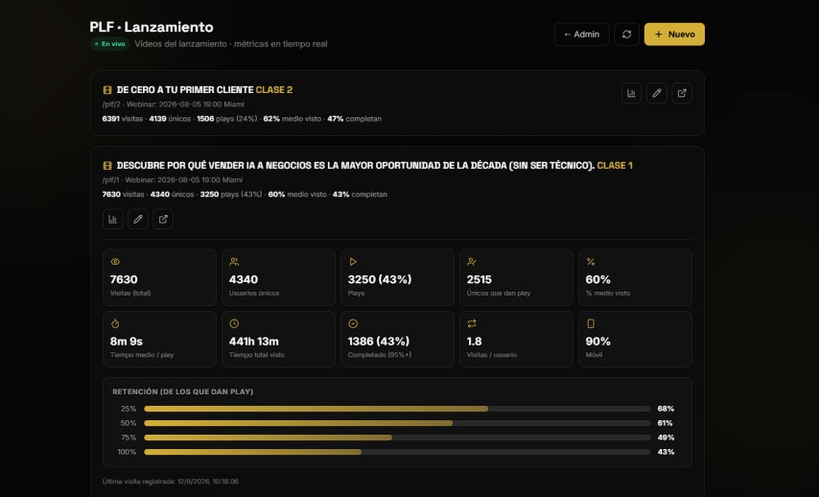Select the DE CERO A TU PRIMER CLIENTE title

pos(185,90)
